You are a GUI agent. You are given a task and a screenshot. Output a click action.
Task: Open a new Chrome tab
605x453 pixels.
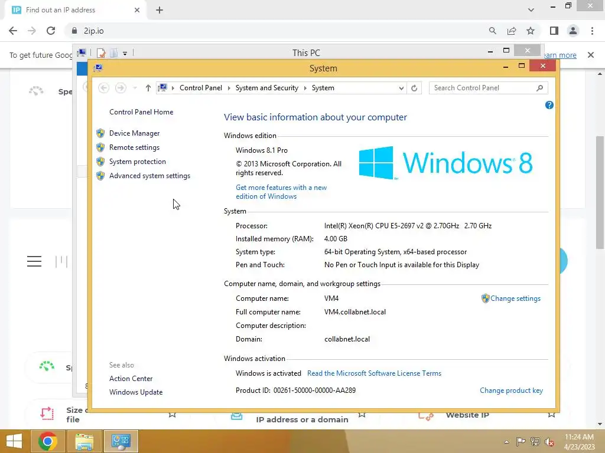point(160,10)
